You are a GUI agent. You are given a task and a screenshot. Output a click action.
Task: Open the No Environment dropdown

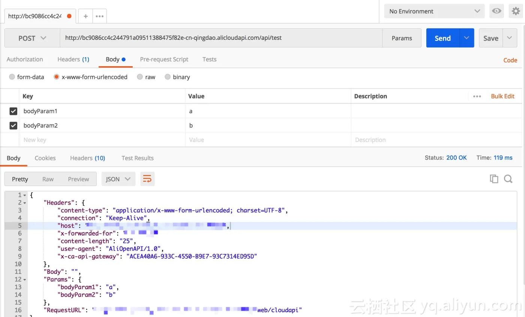(434, 11)
